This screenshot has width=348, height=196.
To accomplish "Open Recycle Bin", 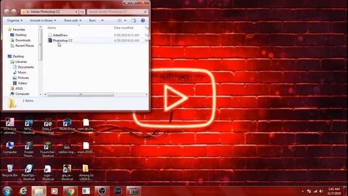I will coord(10,170).
